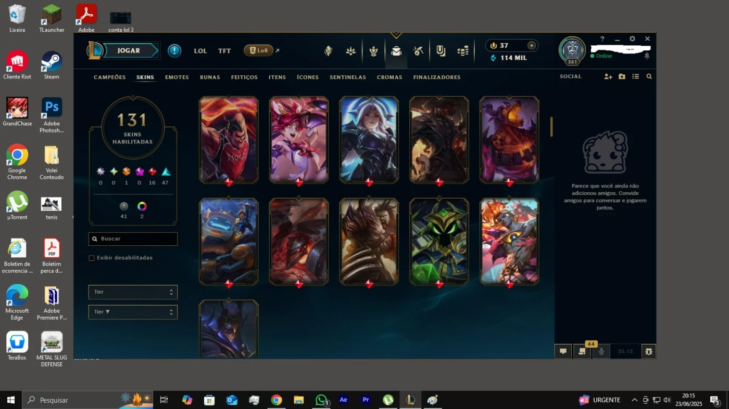Viewport: 729px width, 409px height.
Task: Click the U-shaped shop icon in top navigation
Action: coord(441,51)
